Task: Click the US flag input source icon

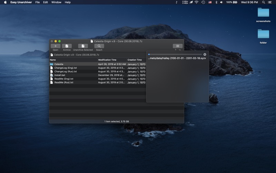Action: (210, 2)
